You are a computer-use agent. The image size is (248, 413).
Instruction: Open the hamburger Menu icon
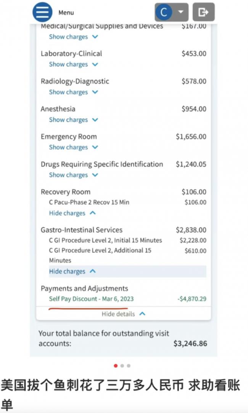[42, 12]
